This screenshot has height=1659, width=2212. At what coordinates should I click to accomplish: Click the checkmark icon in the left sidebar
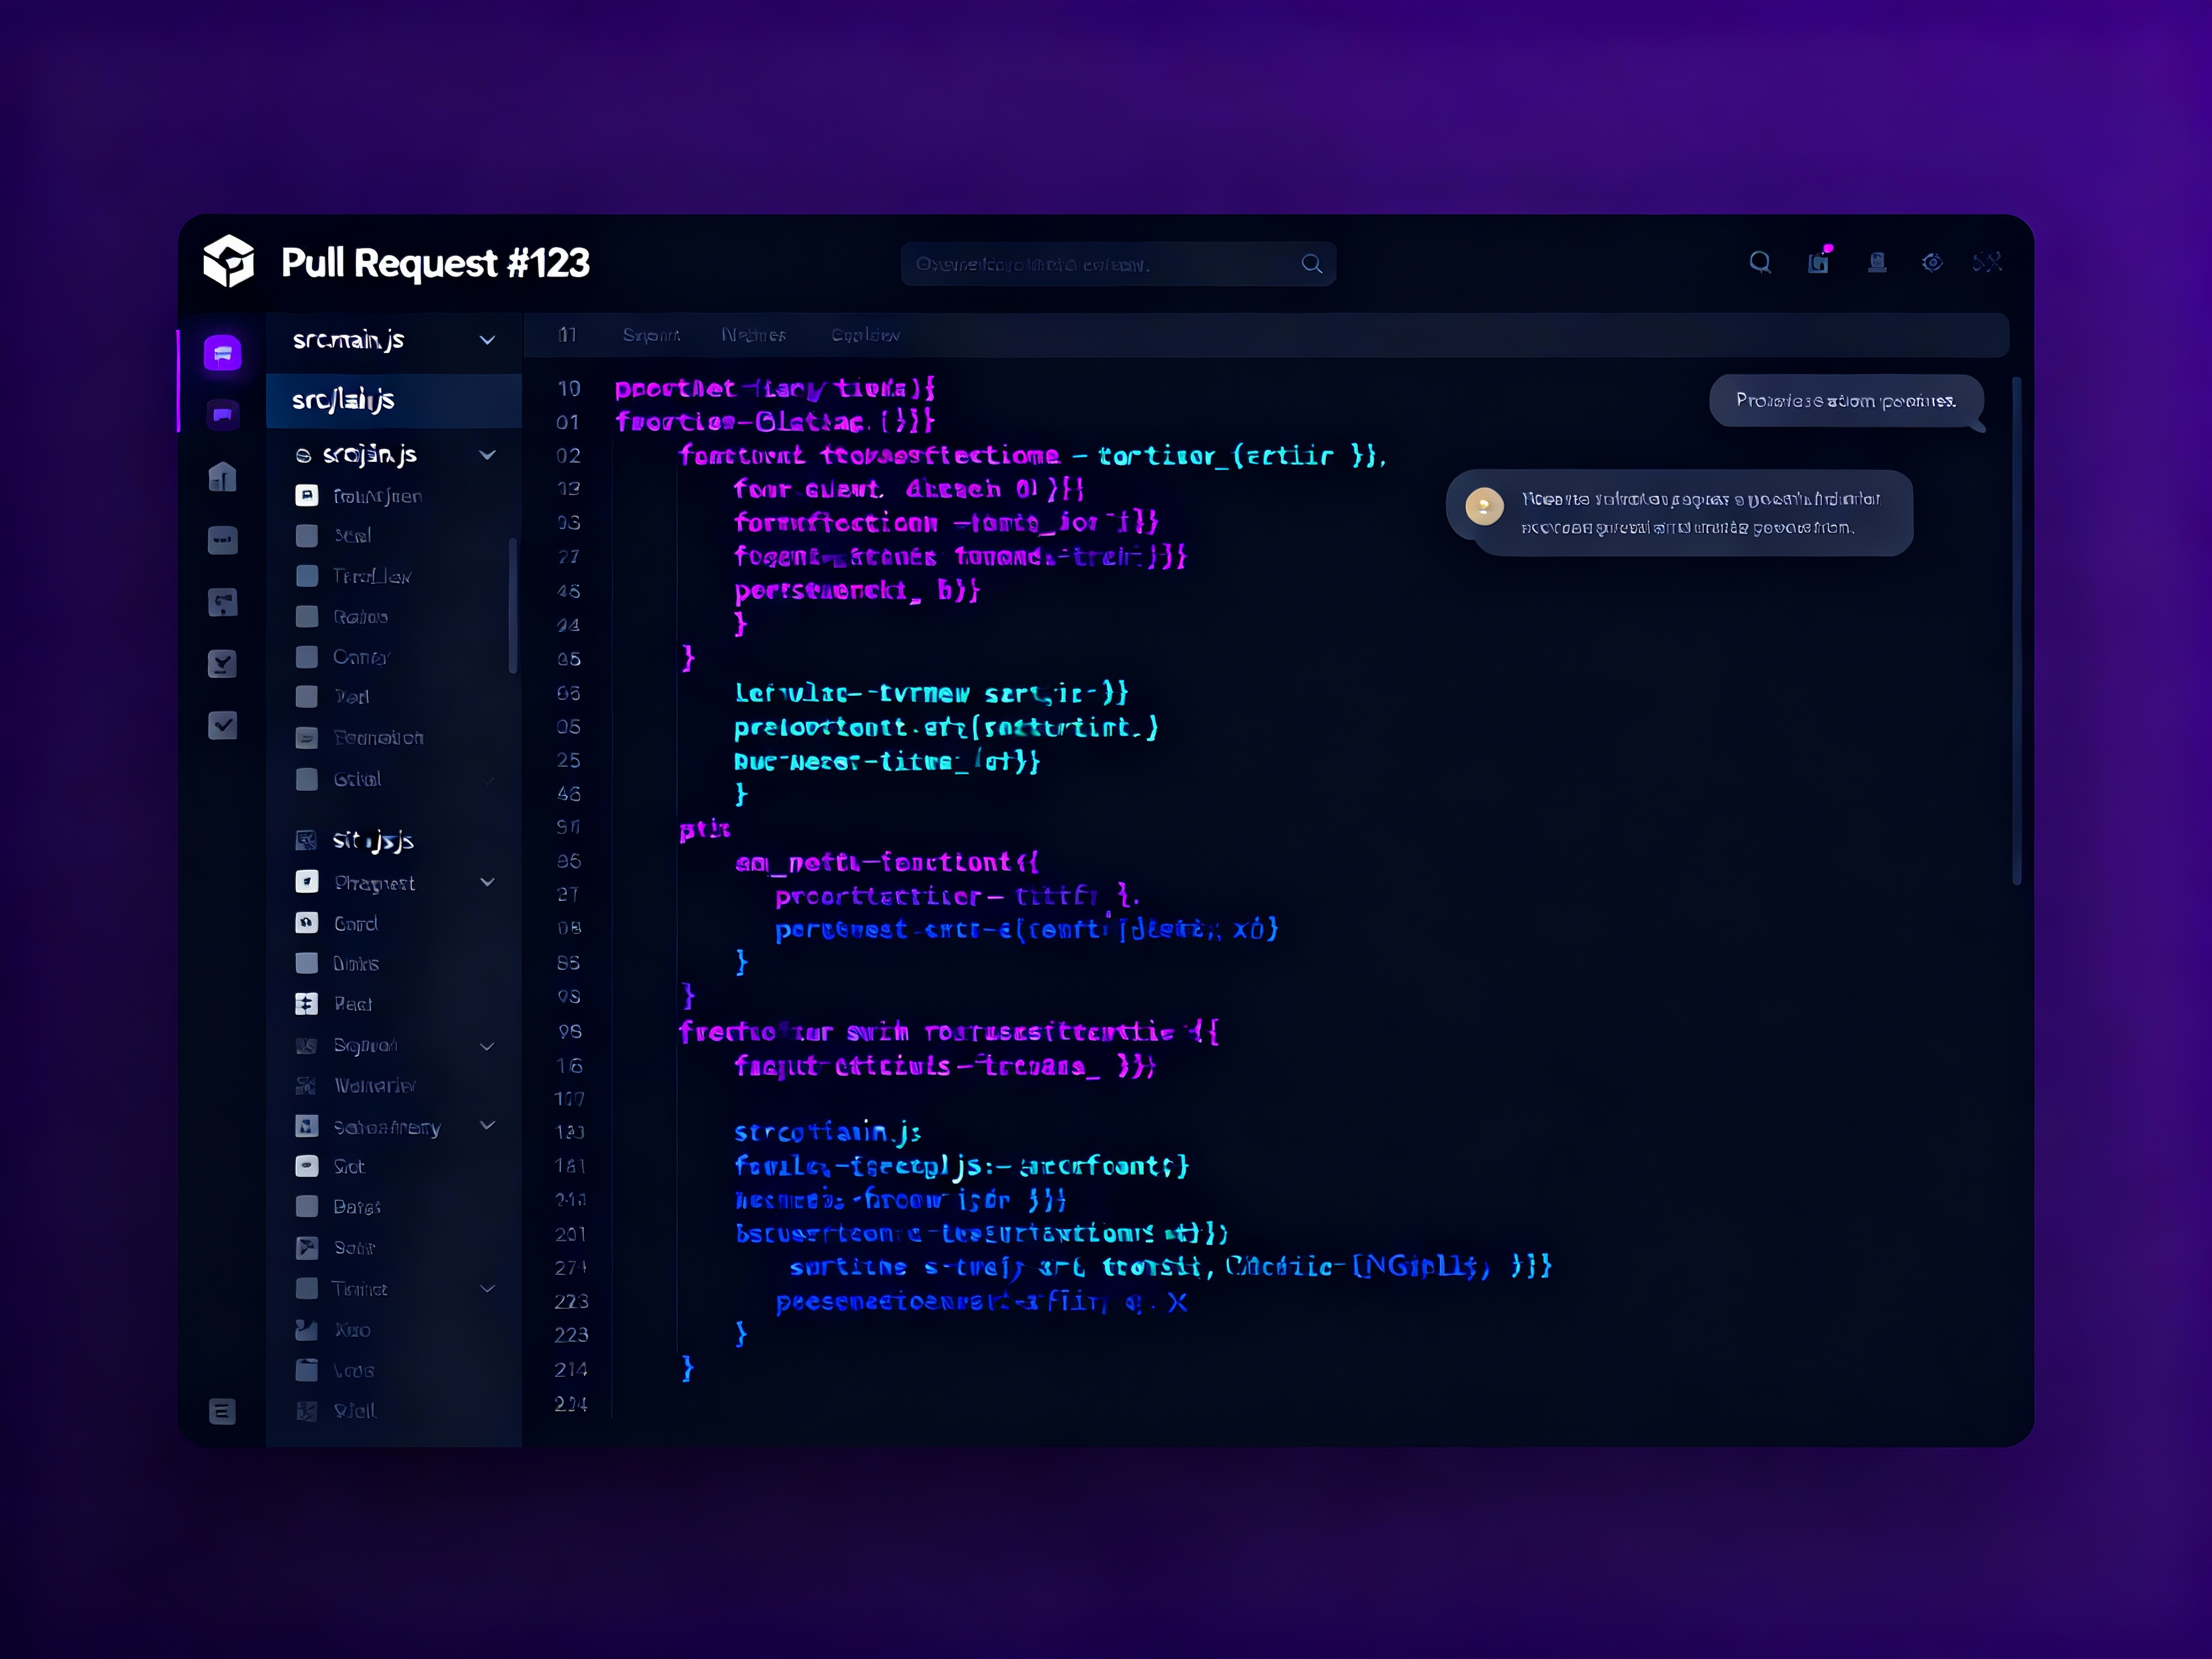pyautogui.click(x=222, y=725)
